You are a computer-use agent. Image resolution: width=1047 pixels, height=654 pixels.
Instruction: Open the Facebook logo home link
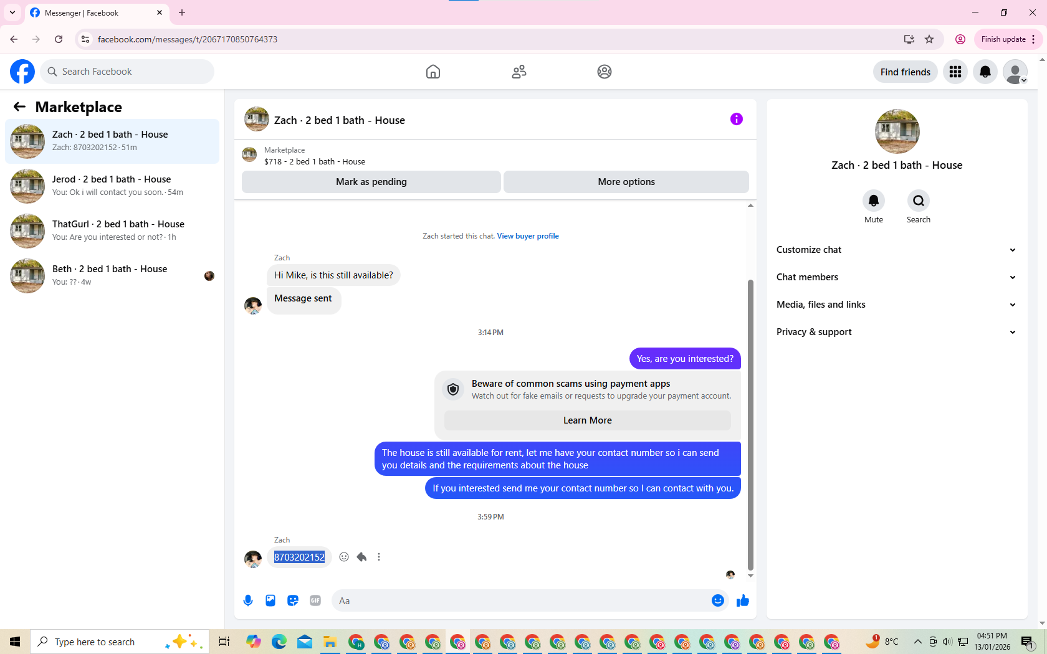(x=22, y=72)
